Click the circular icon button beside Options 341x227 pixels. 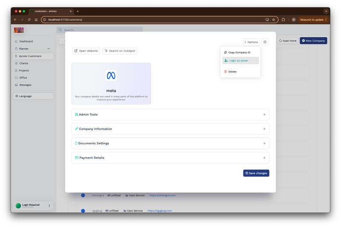click(265, 42)
